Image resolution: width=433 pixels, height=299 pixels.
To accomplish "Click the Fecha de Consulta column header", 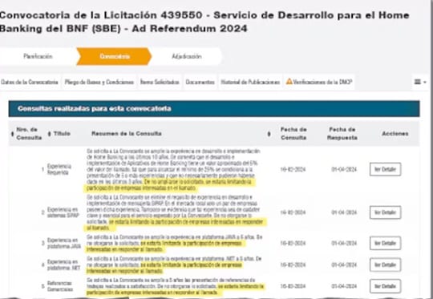I will [x=293, y=134].
